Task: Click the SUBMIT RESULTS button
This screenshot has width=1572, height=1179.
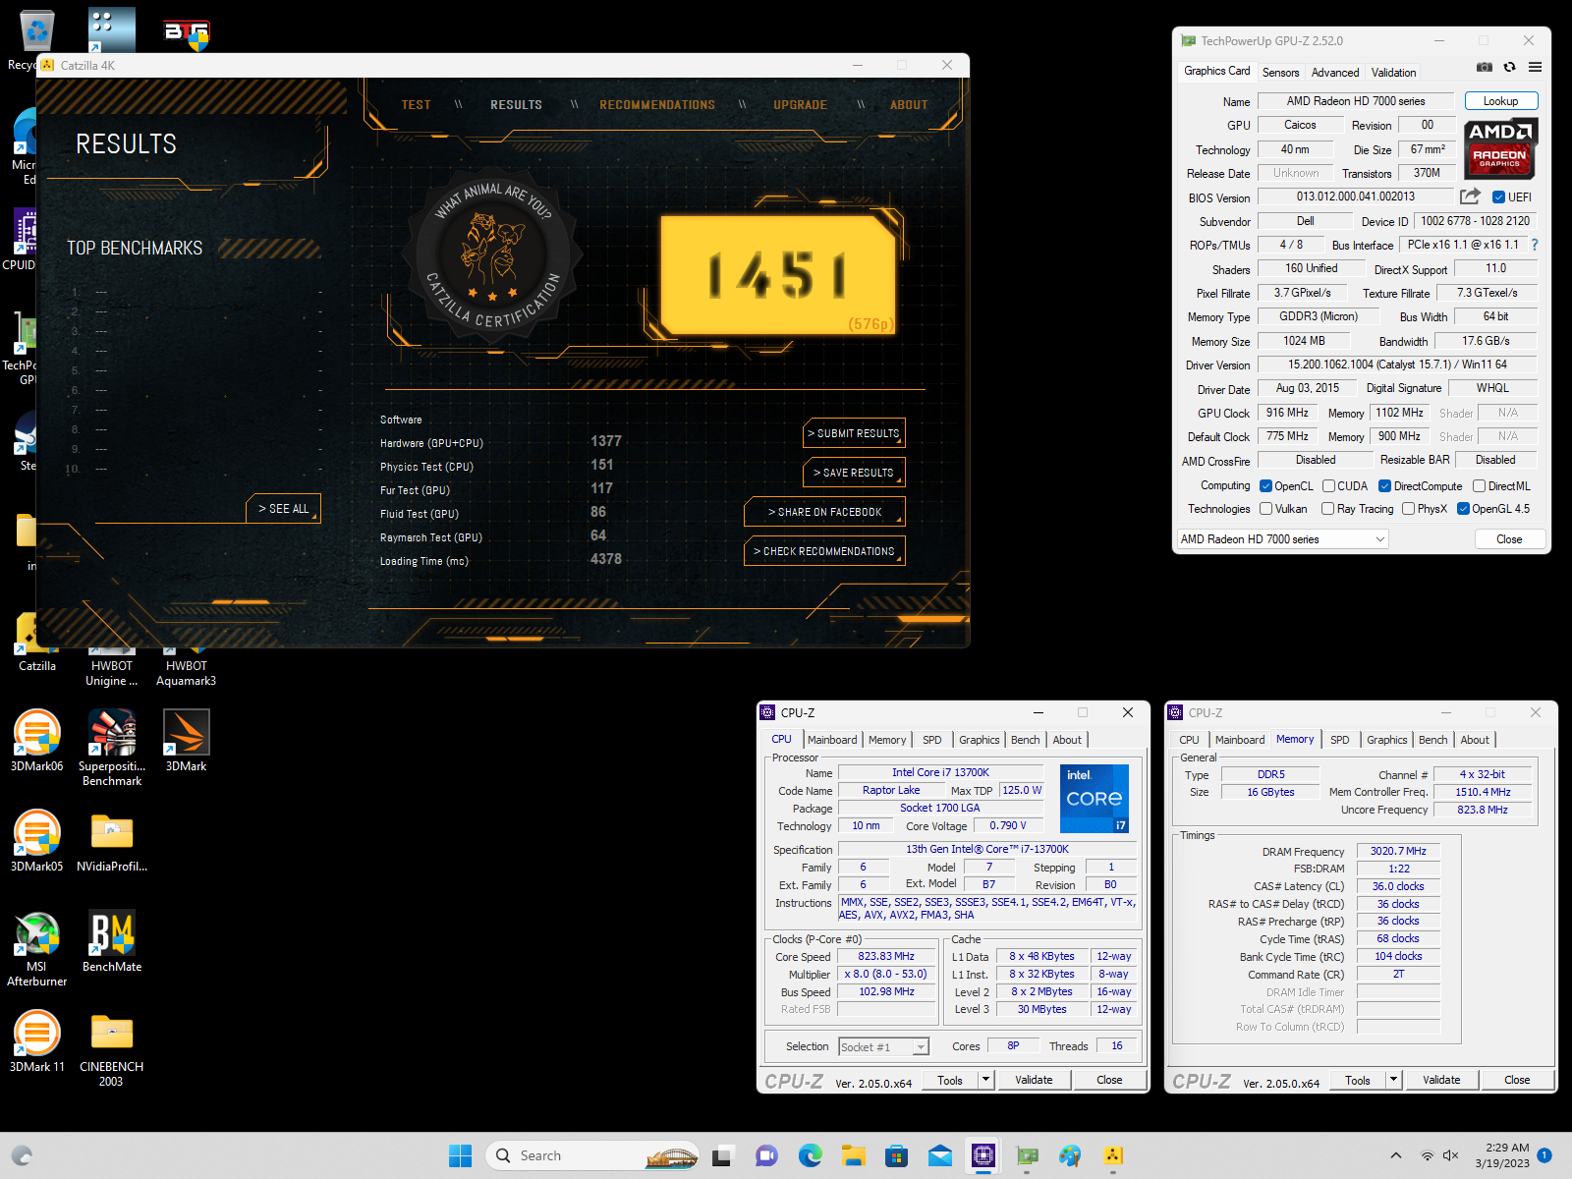Action: [853, 433]
